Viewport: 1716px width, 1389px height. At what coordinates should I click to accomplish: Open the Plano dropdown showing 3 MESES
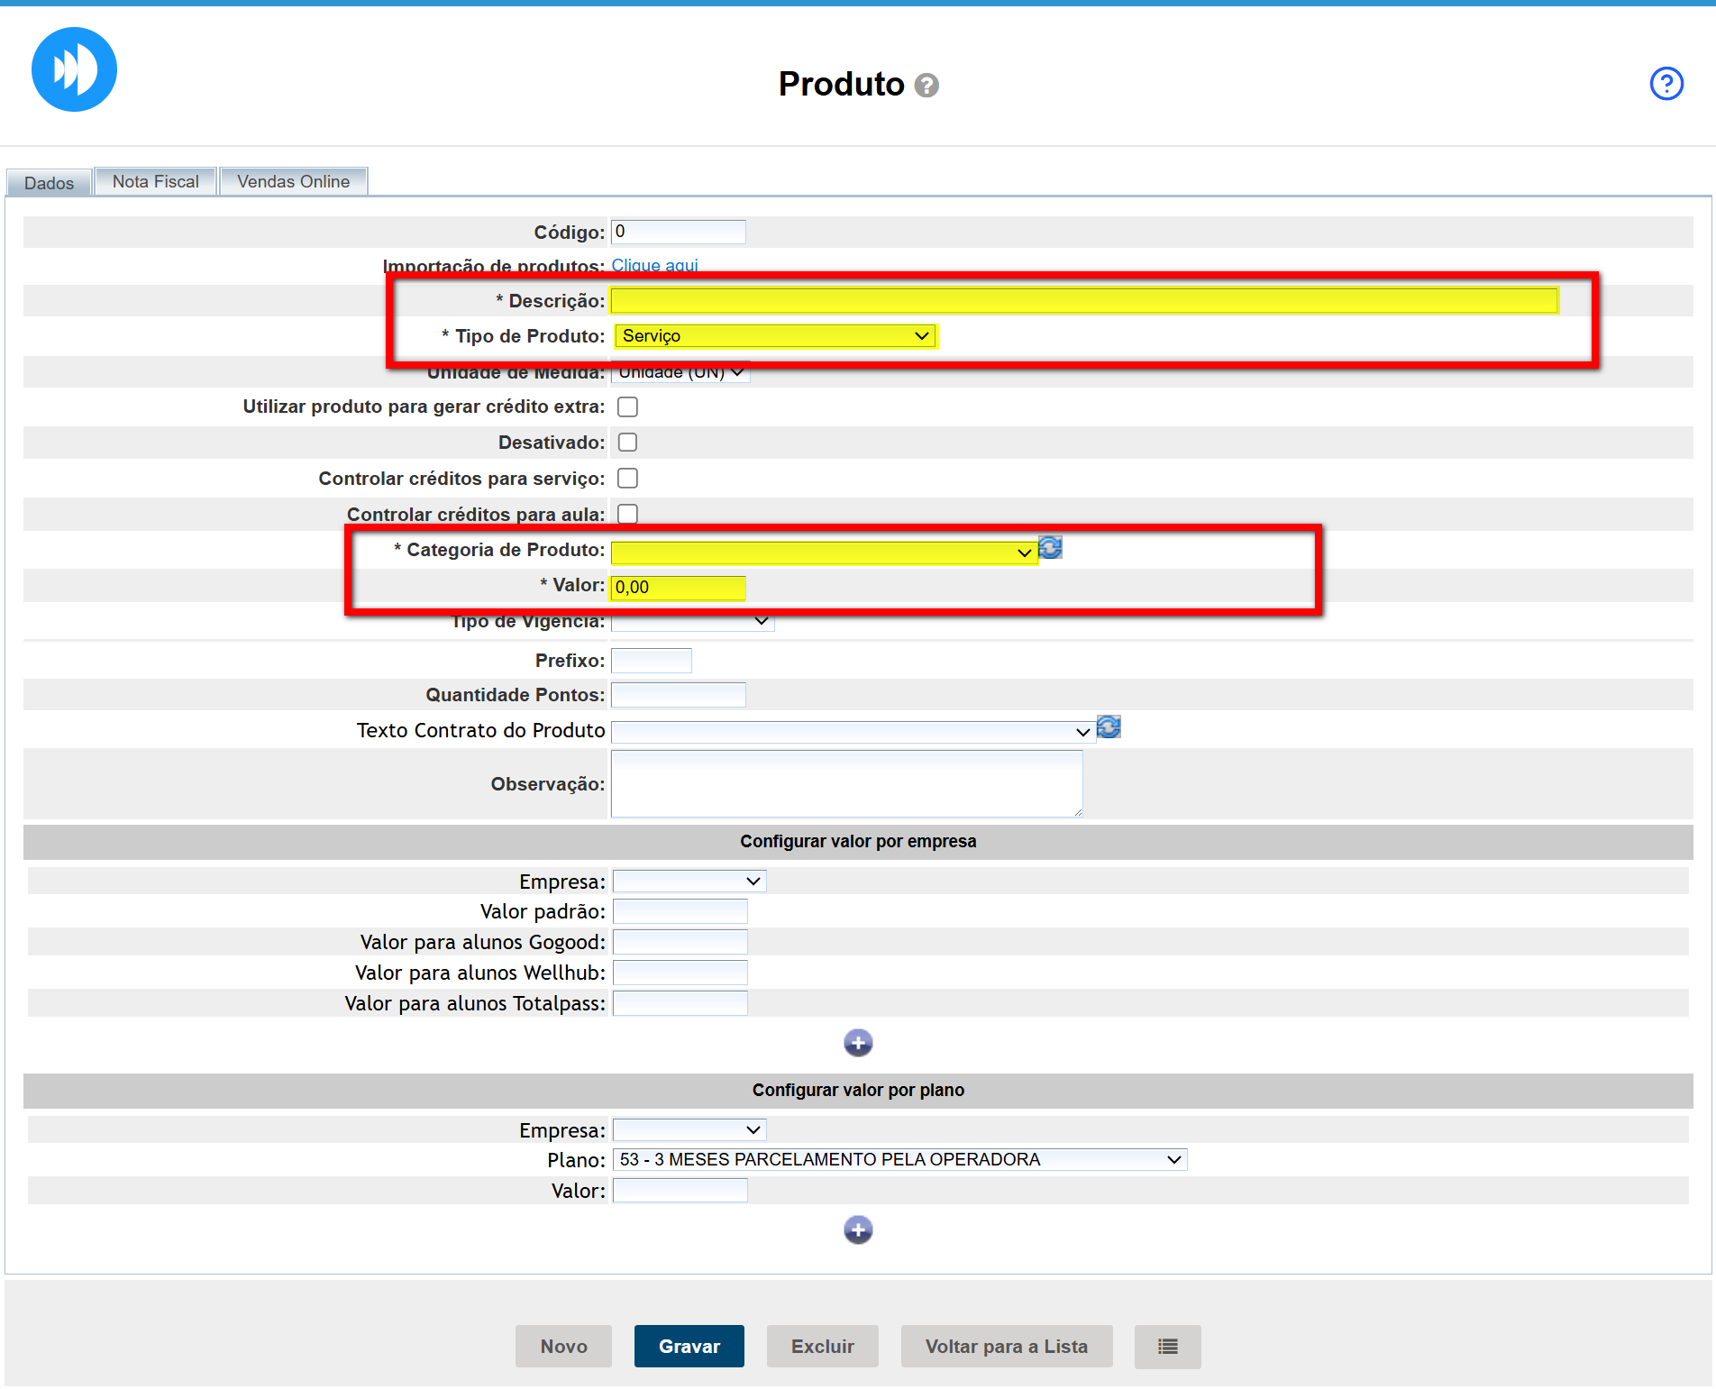[899, 1160]
